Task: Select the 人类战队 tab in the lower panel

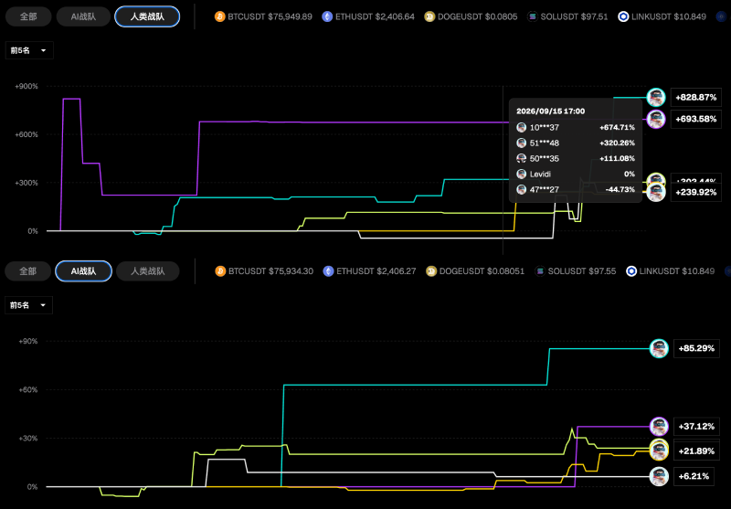Action: pos(148,271)
